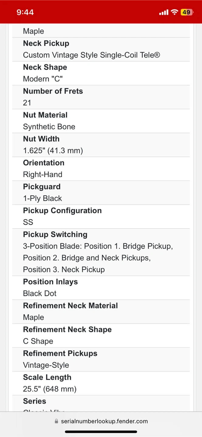Screen dimensions: 202x437
Task: Tap the Neck Shape label
Action: pos(45,67)
